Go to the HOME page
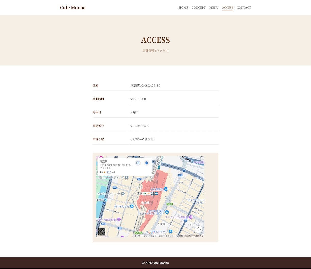The width and height of the screenshot is (311, 269). click(x=183, y=8)
